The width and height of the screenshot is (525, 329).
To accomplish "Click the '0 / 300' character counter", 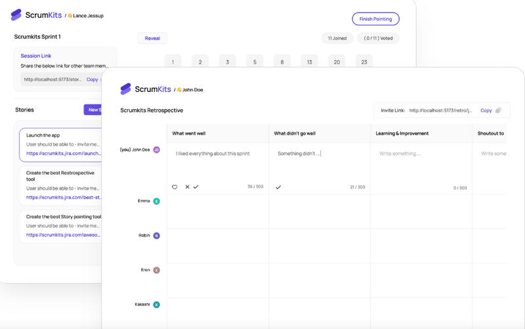I will coord(460,188).
